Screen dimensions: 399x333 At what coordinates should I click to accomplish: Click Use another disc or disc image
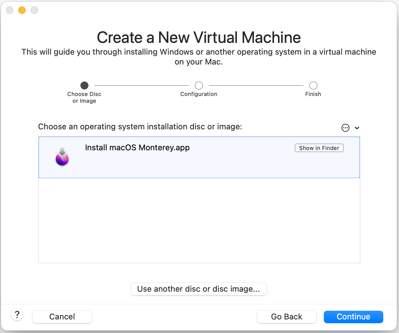point(199,289)
